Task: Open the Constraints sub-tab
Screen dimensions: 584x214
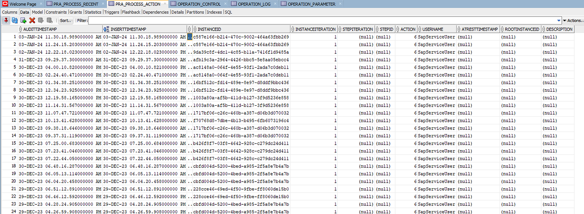Action: pyautogui.click(x=56, y=12)
